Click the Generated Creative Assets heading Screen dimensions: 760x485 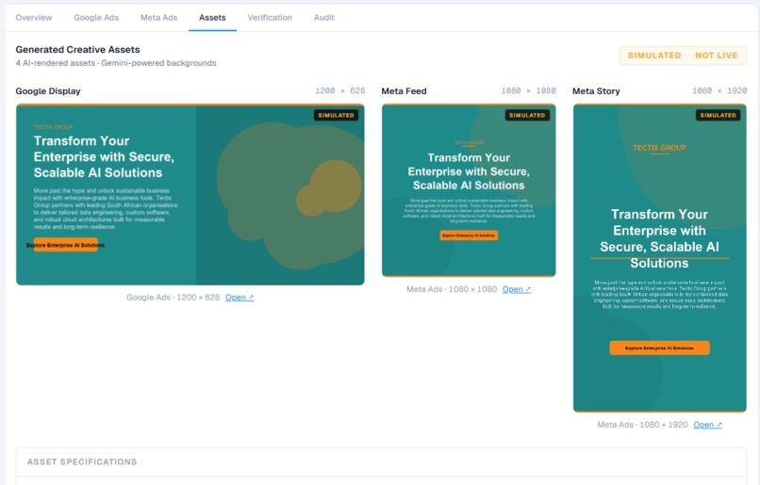77,49
